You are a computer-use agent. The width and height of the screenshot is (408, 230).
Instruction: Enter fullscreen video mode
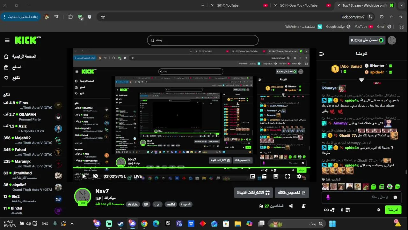[x=288, y=176]
